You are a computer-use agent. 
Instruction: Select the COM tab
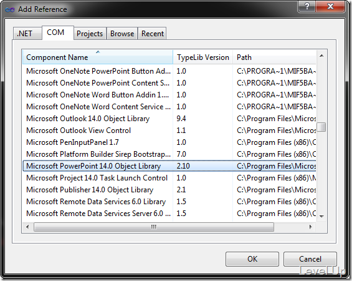pyautogui.click(x=58, y=32)
